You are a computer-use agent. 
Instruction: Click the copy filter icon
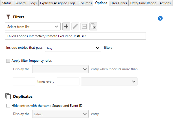pos(93,27)
